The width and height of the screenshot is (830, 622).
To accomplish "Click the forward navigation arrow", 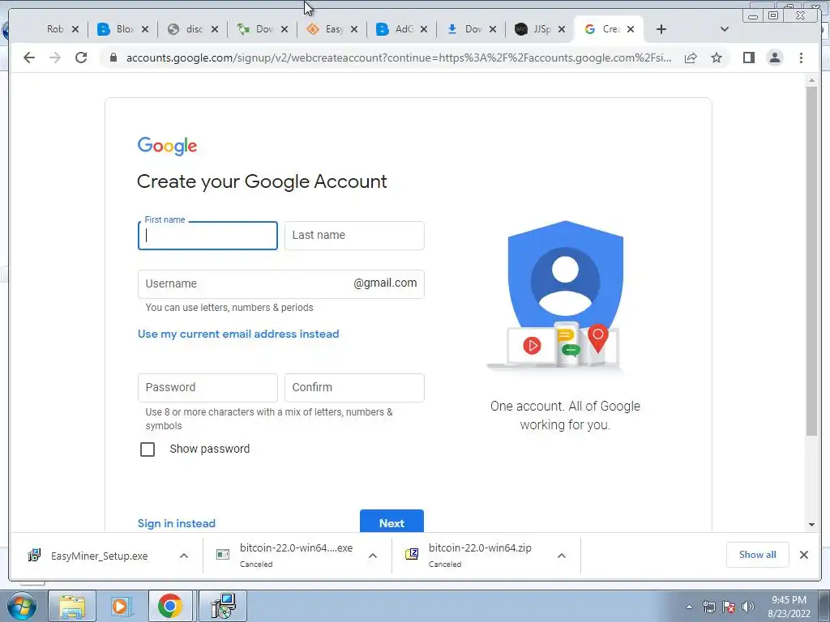I will click(x=55, y=58).
